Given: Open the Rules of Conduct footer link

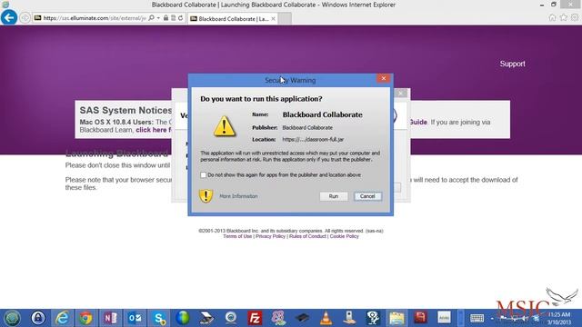Looking at the screenshot, I should coord(307,236).
